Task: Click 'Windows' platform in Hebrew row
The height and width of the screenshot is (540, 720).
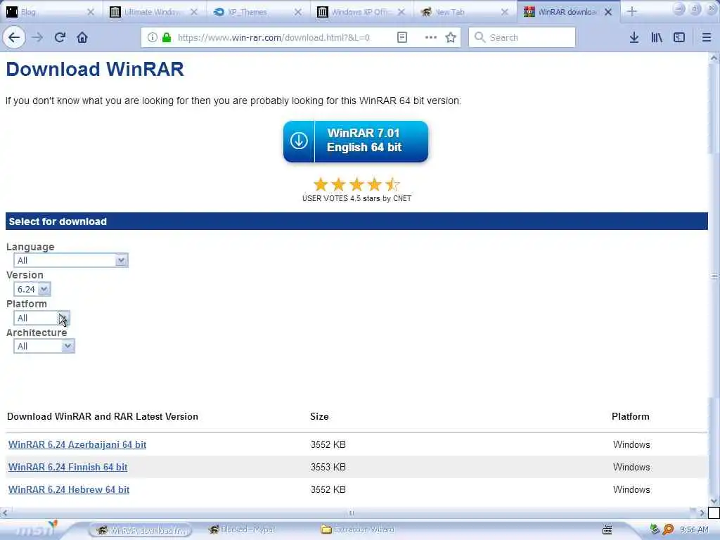Action: (x=631, y=489)
